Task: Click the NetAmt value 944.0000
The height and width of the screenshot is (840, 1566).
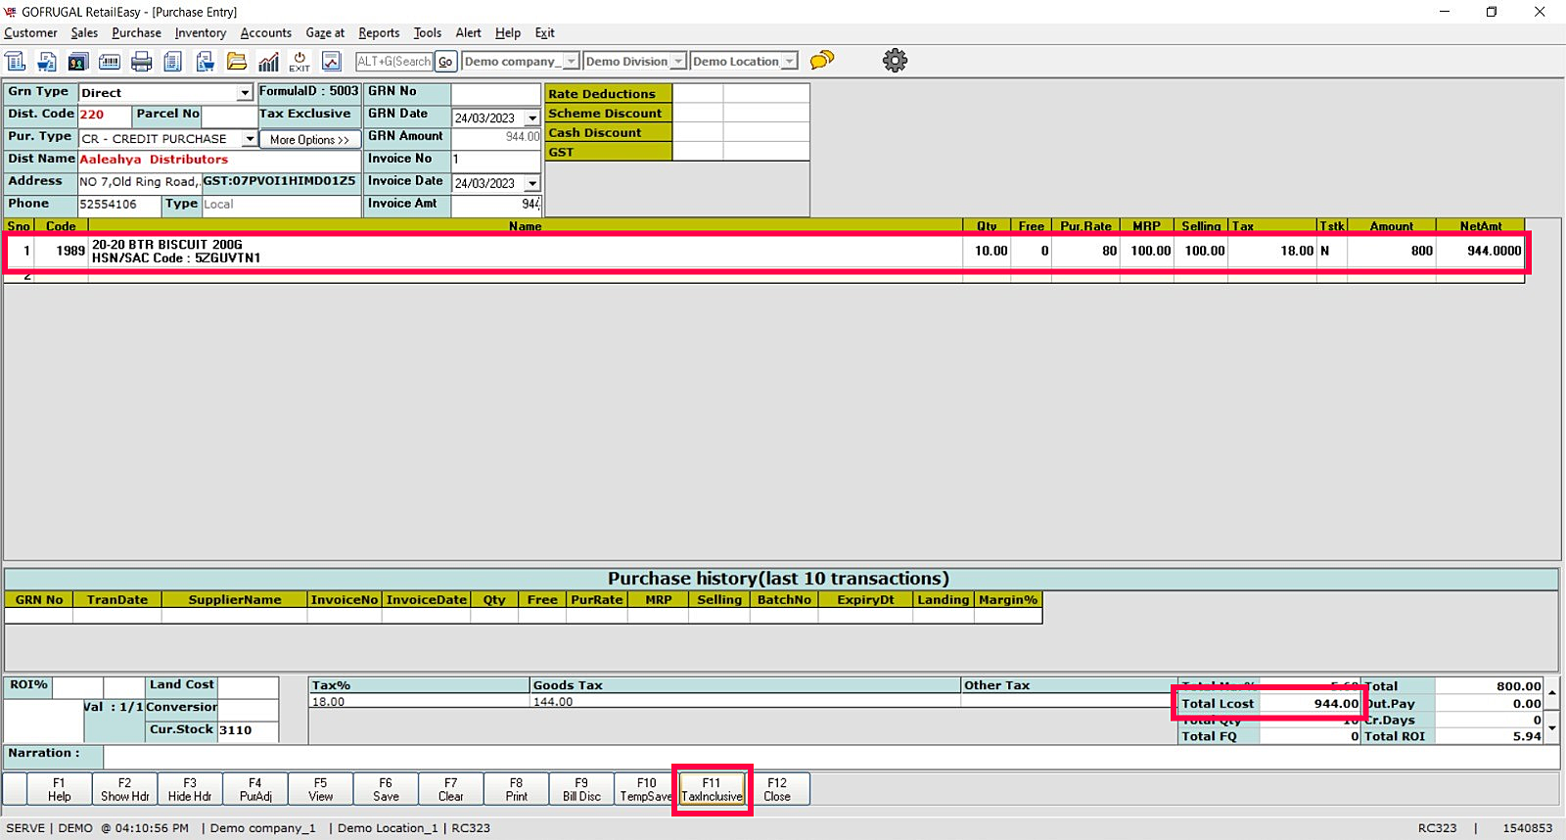Action: coord(1494,252)
